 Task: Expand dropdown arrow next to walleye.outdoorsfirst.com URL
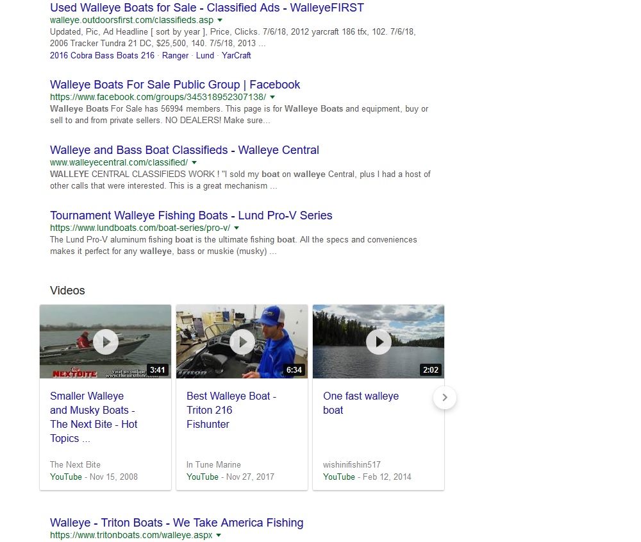220,21
